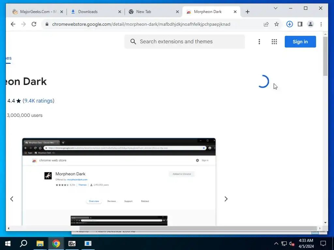Click the address bar URL
Viewport: 334px width, 250px height.
click(x=141, y=24)
